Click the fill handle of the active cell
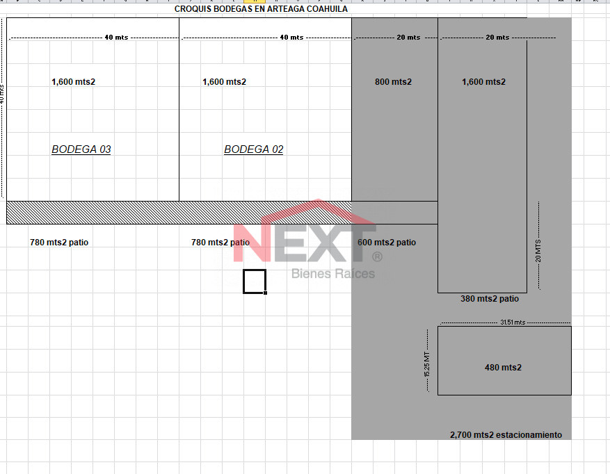This screenshot has width=610, height=474. point(266,293)
